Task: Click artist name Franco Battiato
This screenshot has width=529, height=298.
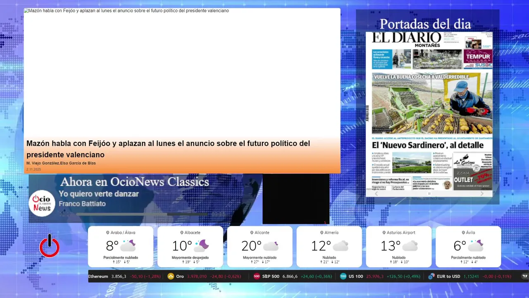Action: 82,204
